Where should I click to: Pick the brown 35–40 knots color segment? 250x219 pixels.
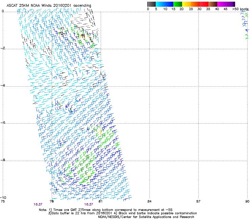click(x=213, y=4)
